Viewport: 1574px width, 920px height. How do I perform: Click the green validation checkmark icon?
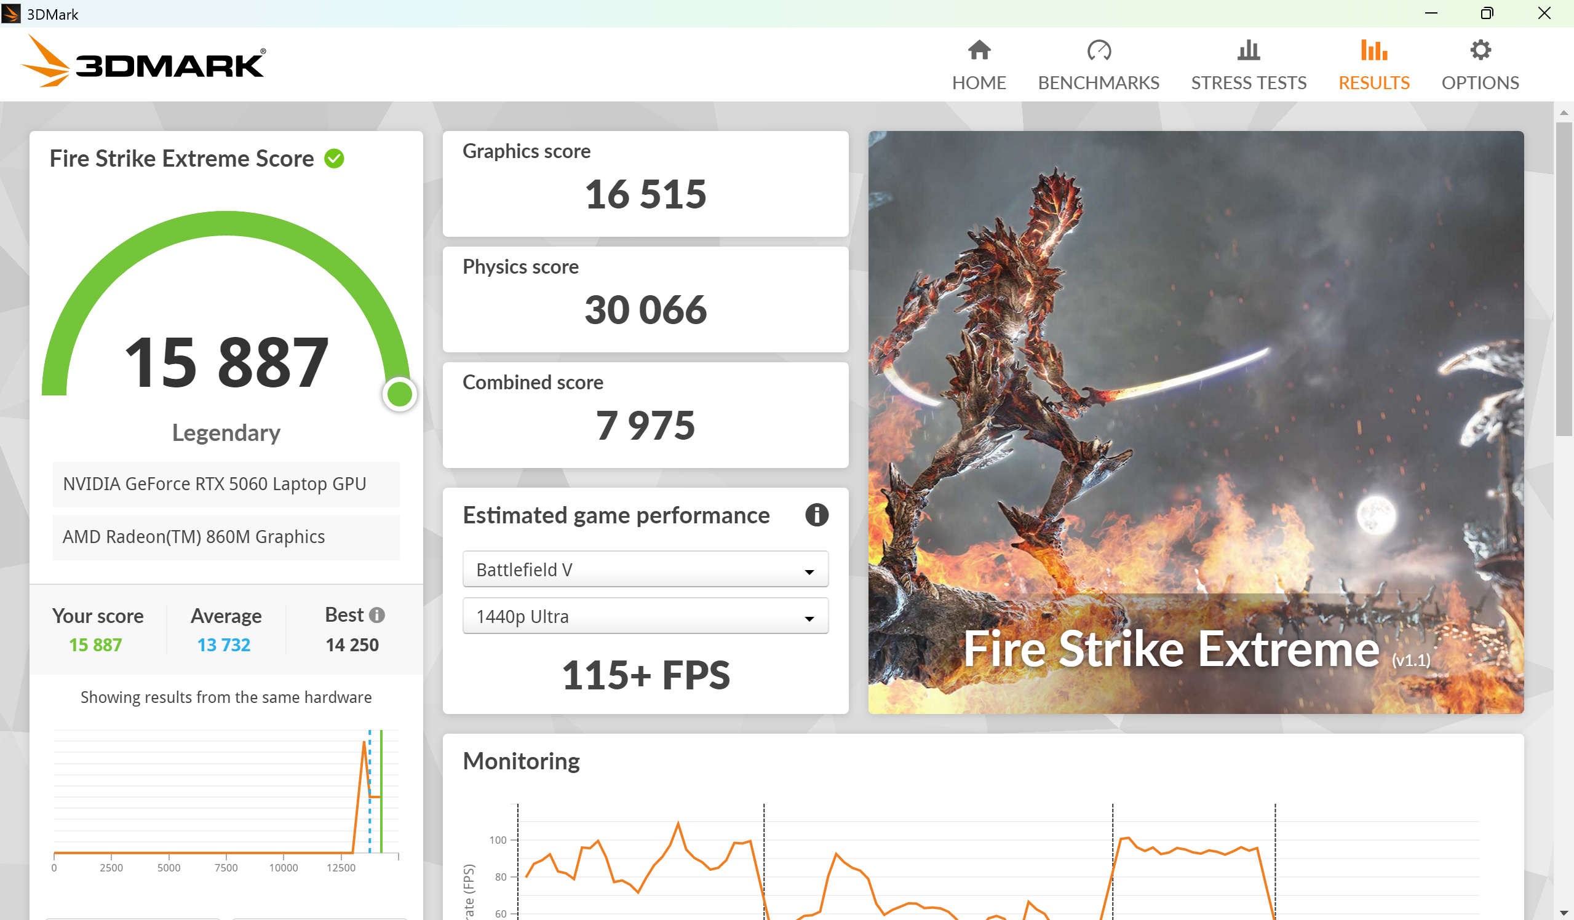click(x=334, y=159)
